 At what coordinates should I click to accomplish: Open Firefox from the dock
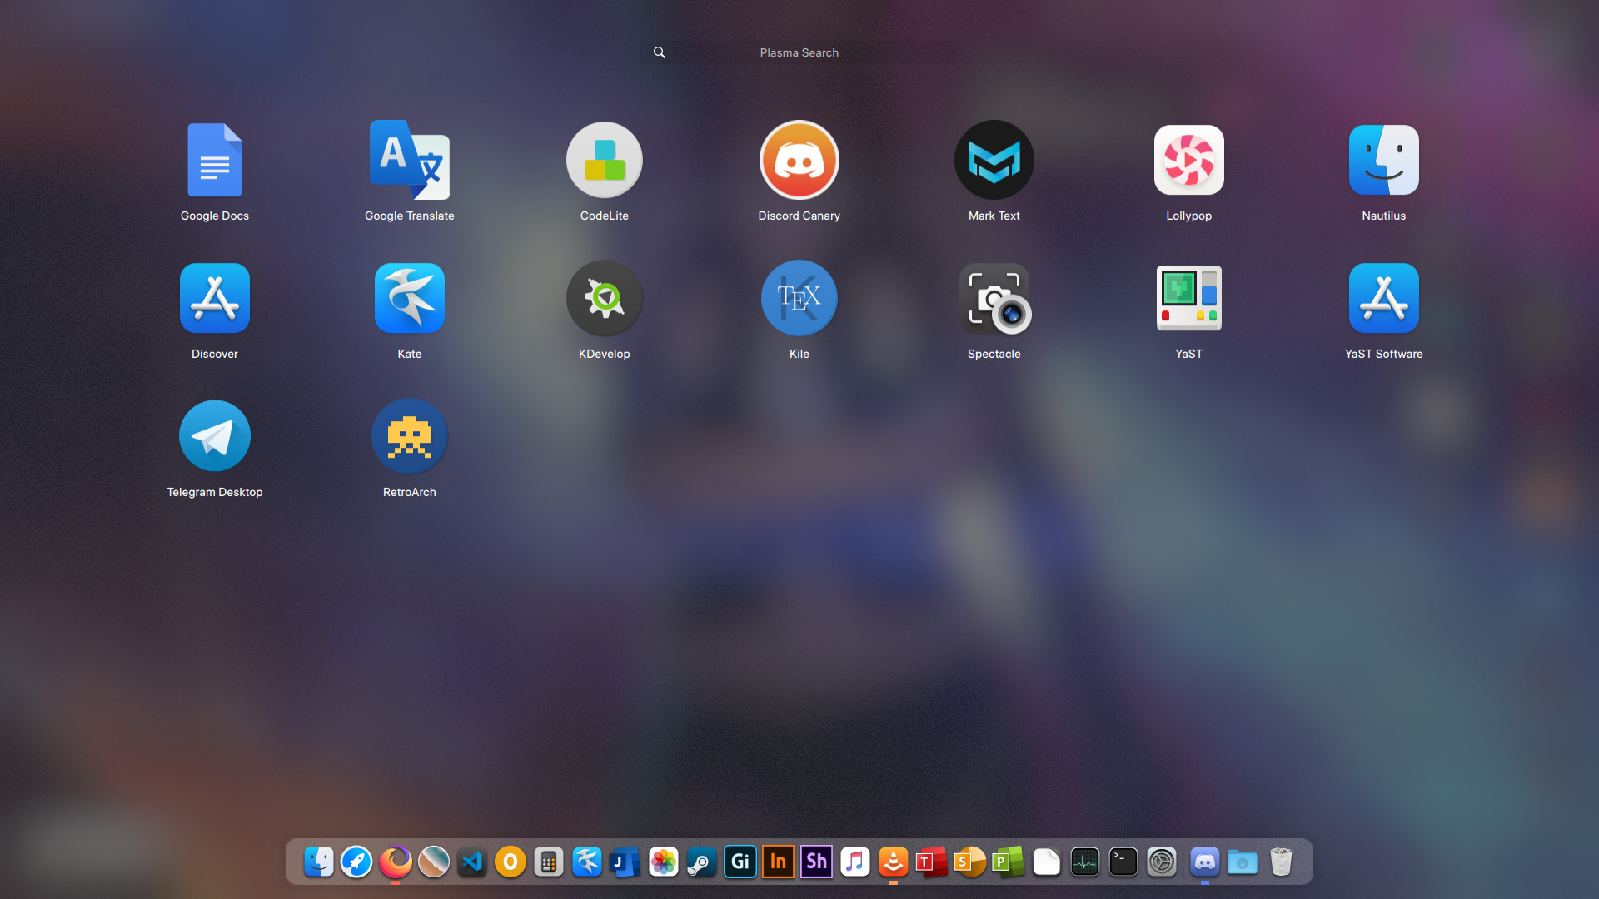[x=396, y=862]
